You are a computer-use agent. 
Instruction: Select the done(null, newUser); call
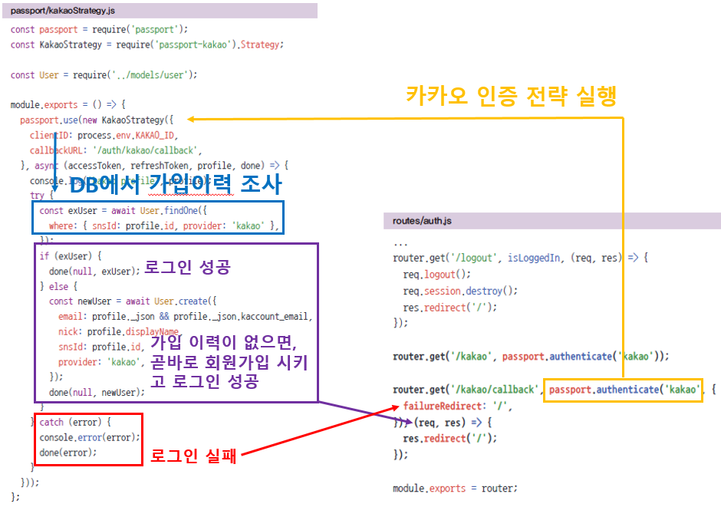pos(97,392)
